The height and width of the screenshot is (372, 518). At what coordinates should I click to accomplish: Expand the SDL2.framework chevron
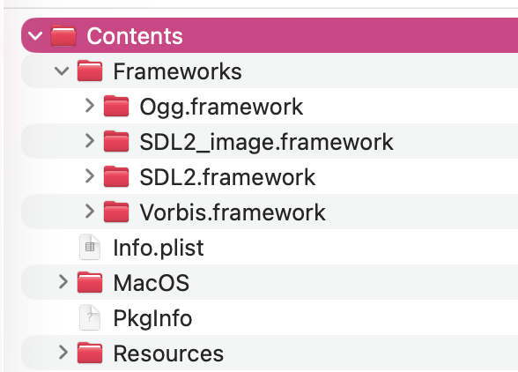pyautogui.click(x=90, y=176)
